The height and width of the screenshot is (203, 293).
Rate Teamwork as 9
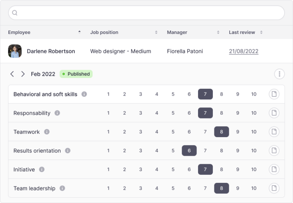238,132
